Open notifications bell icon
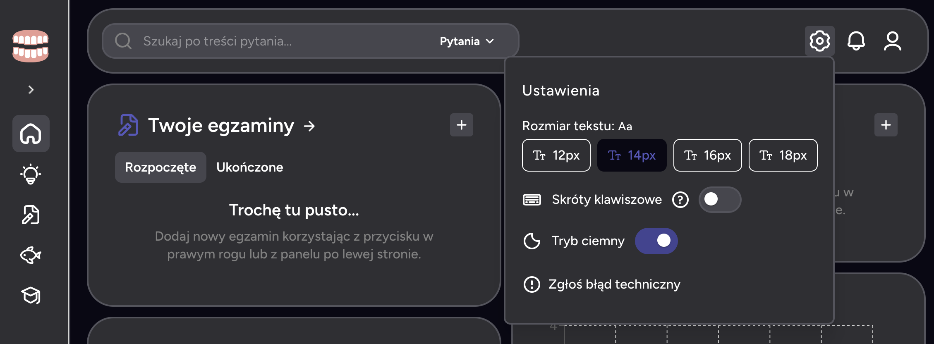Screen dimensions: 934x344 coord(856,41)
